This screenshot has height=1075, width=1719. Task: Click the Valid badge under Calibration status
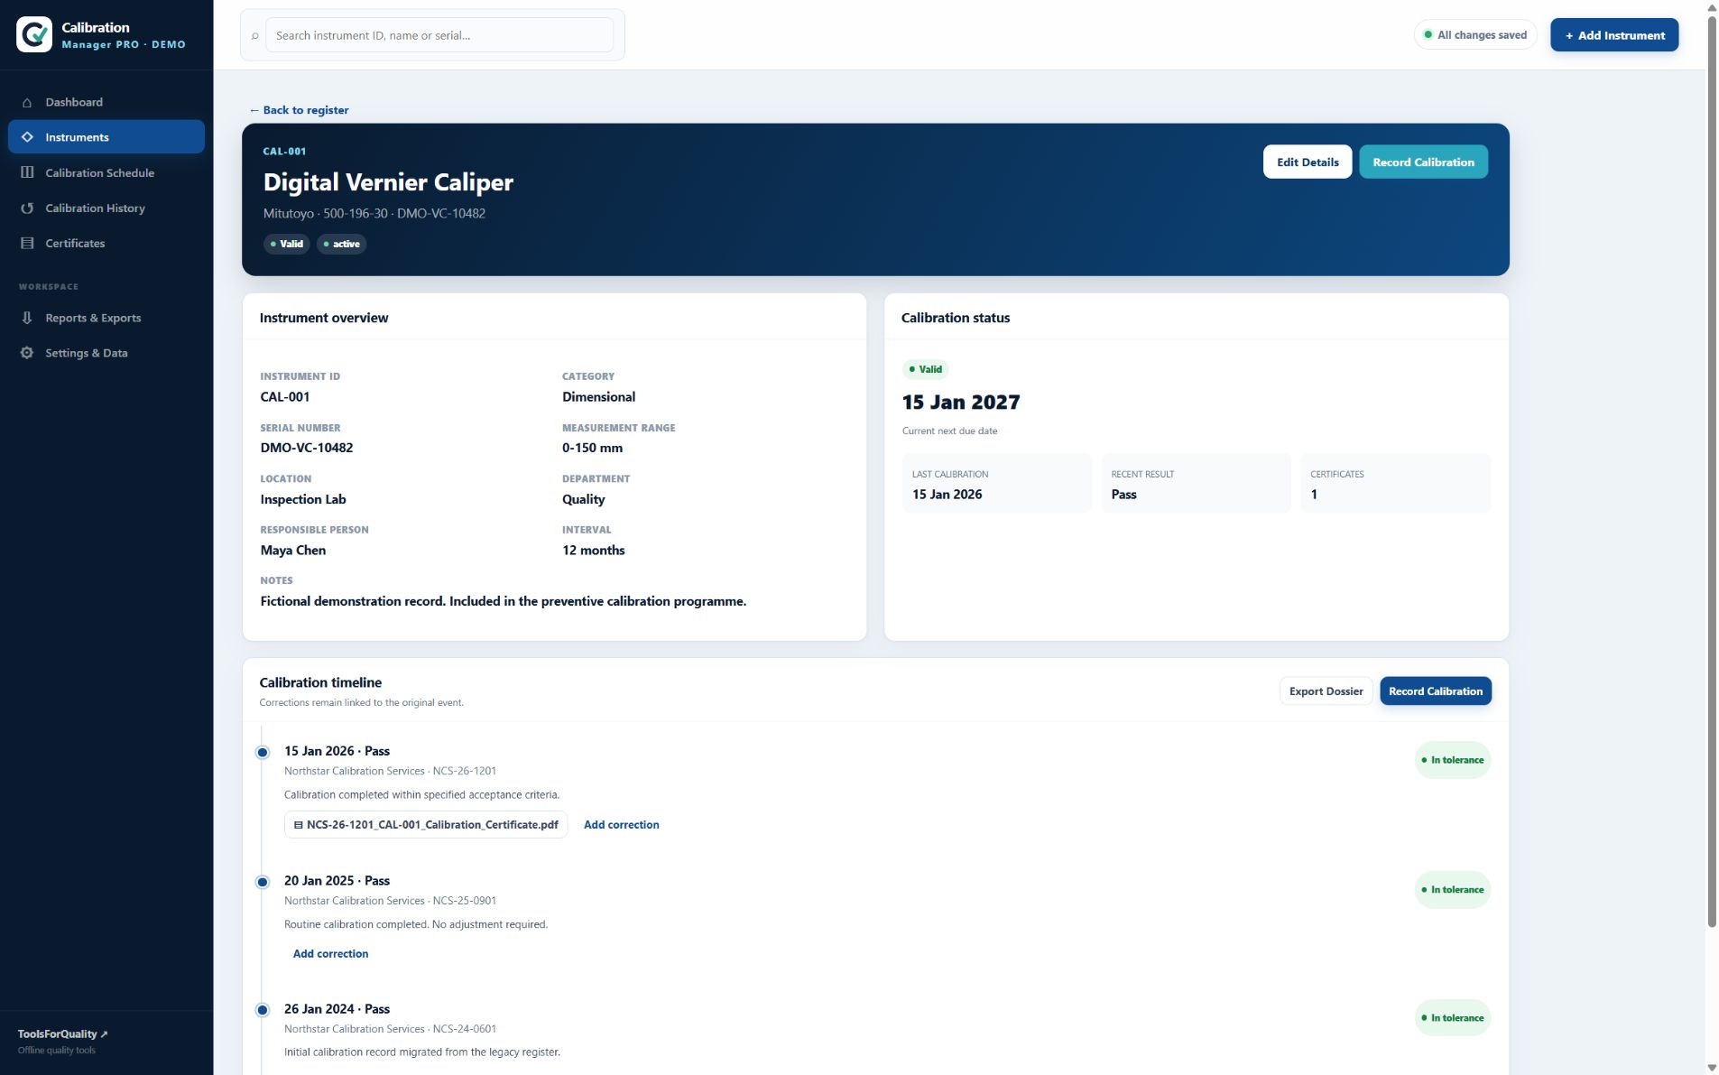(x=926, y=369)
